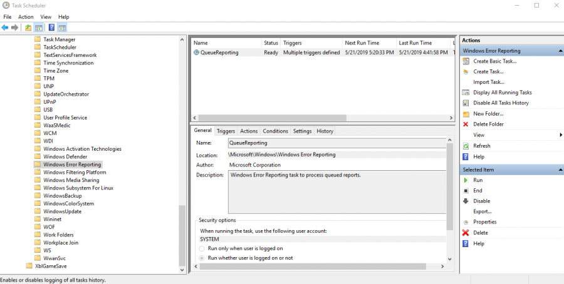Sort task list by Status column
Viewport: 564px width, 284px height.
click(x=271, y=43)
